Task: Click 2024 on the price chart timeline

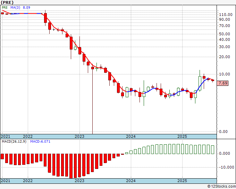Action: (131, 136)
